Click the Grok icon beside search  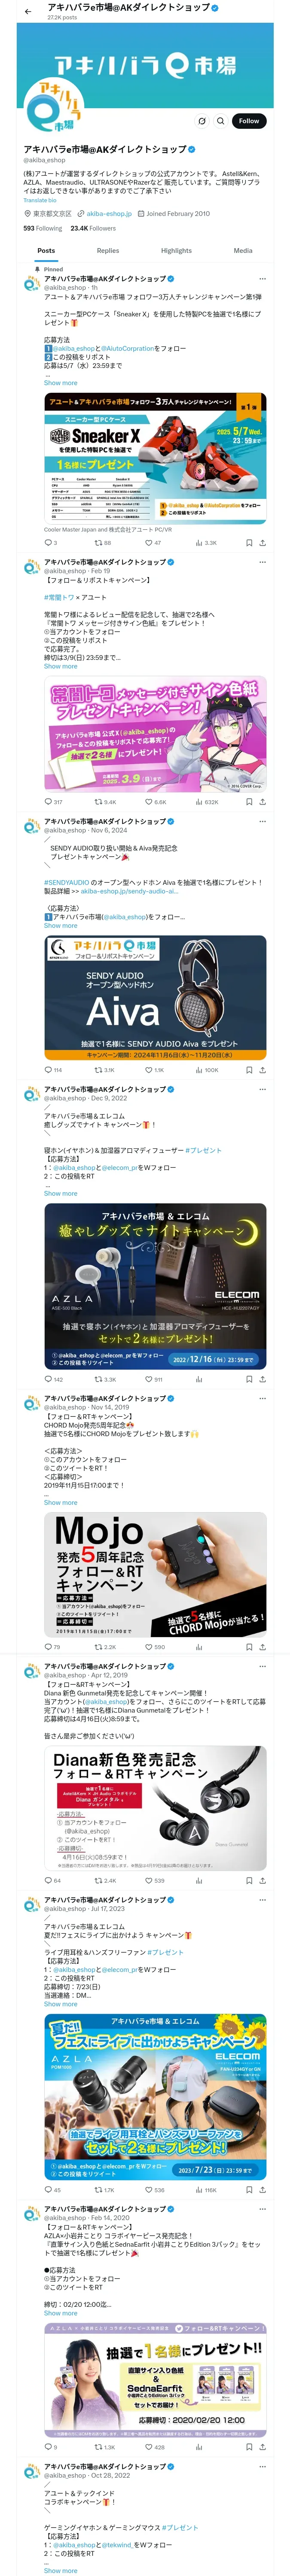coord(201,121)
